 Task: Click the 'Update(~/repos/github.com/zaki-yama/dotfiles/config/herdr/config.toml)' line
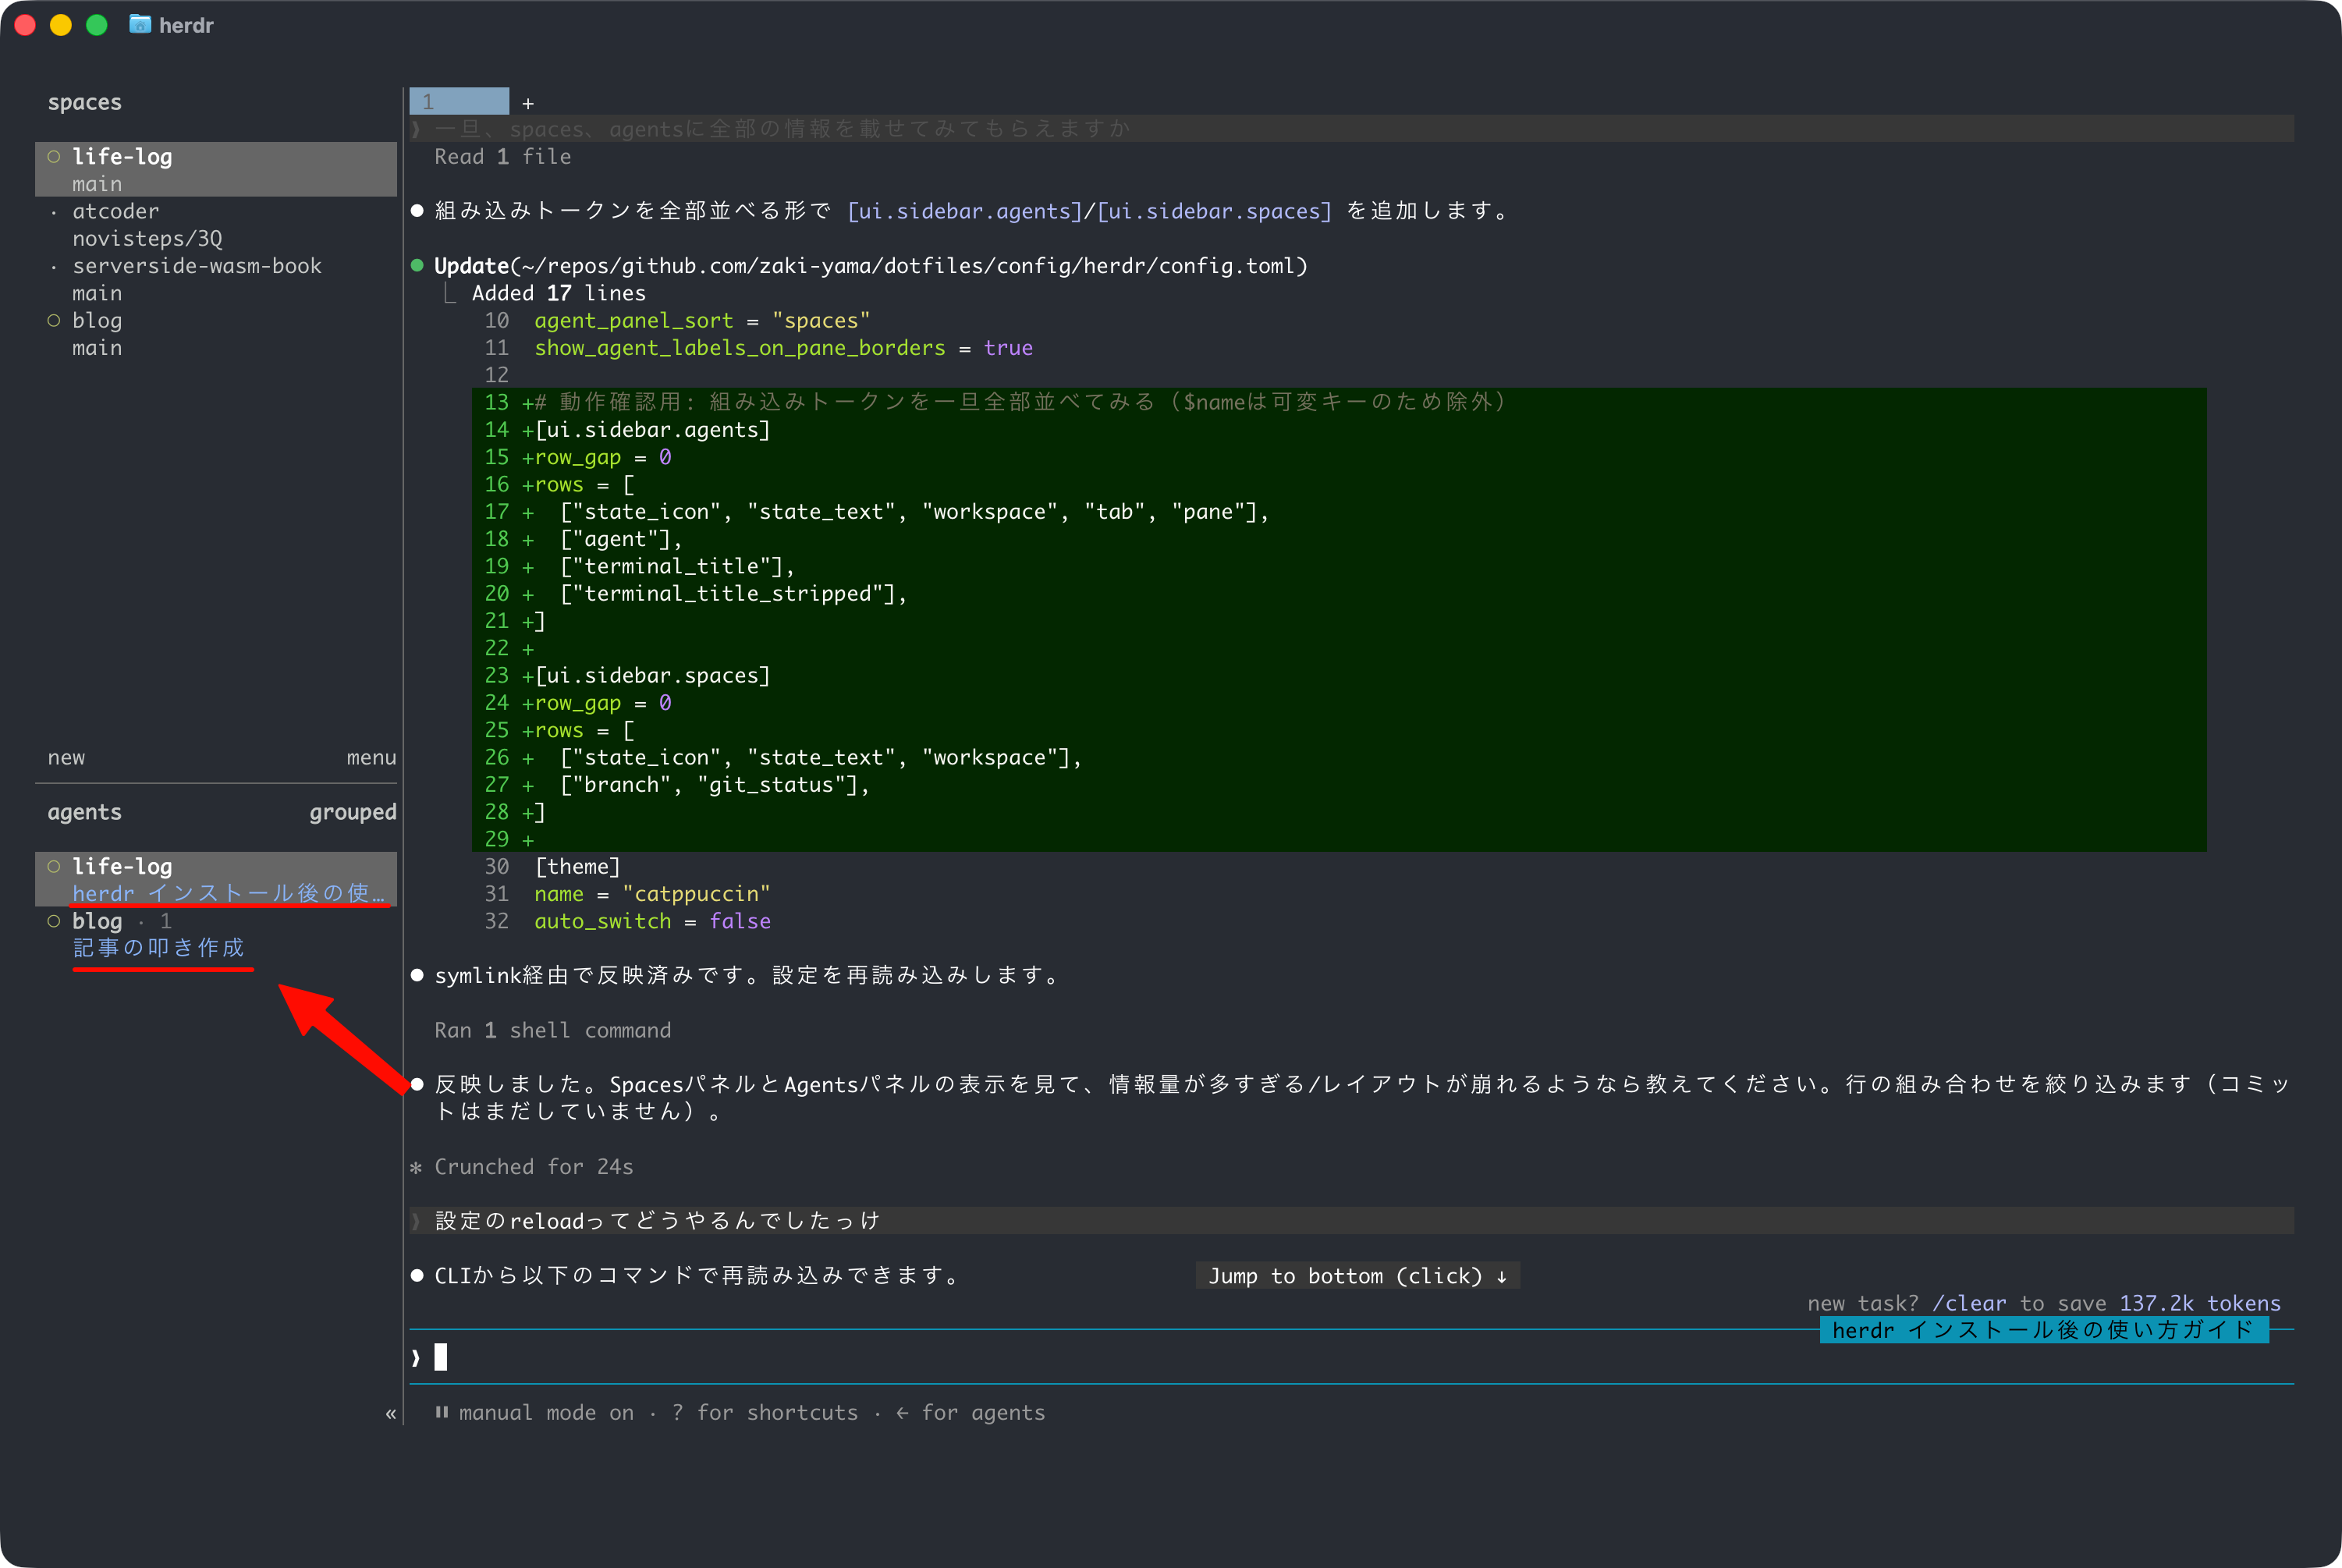coord(870,266)
